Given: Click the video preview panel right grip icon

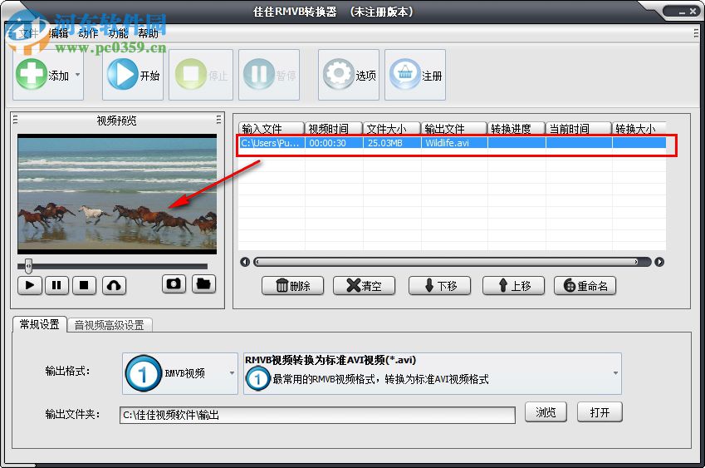Looking at the screenshot, I should [218, 119].
